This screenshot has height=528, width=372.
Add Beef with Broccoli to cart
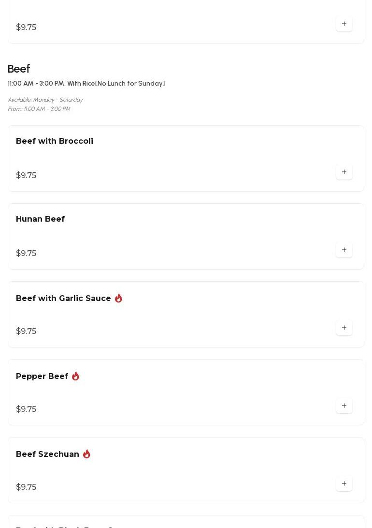344,172
